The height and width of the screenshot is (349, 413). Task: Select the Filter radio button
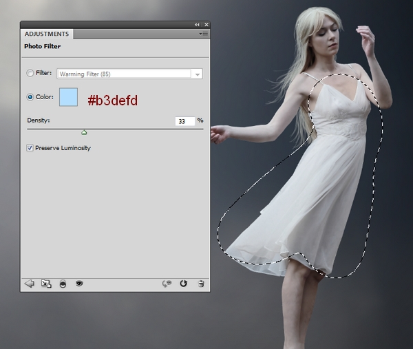pyautogui.click(x=30, y=73)
